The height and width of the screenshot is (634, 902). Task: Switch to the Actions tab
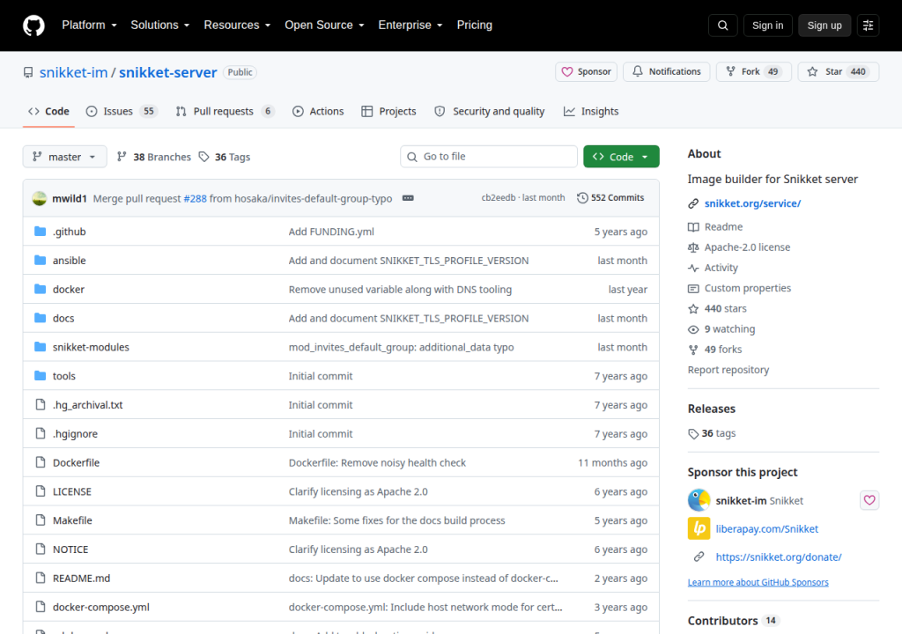pos(318,112)
